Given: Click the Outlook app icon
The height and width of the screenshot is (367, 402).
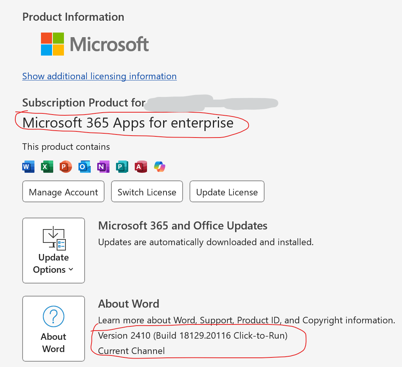Looking at the screenshot, I should click(x=85, y=167).
